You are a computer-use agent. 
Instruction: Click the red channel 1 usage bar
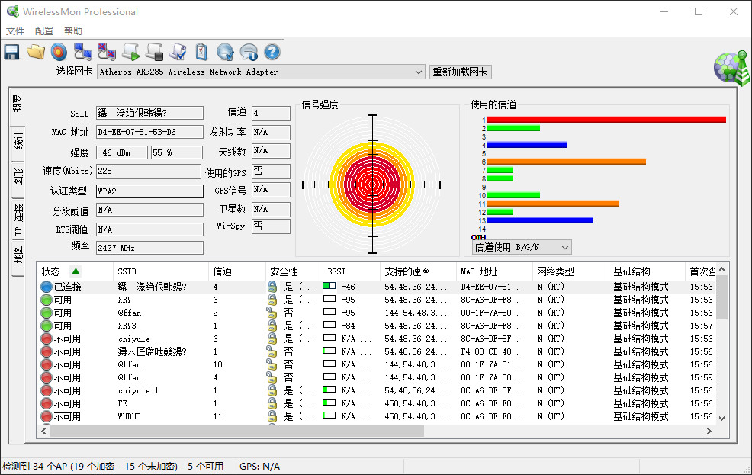pyautogui.click(x=606, y=120)
